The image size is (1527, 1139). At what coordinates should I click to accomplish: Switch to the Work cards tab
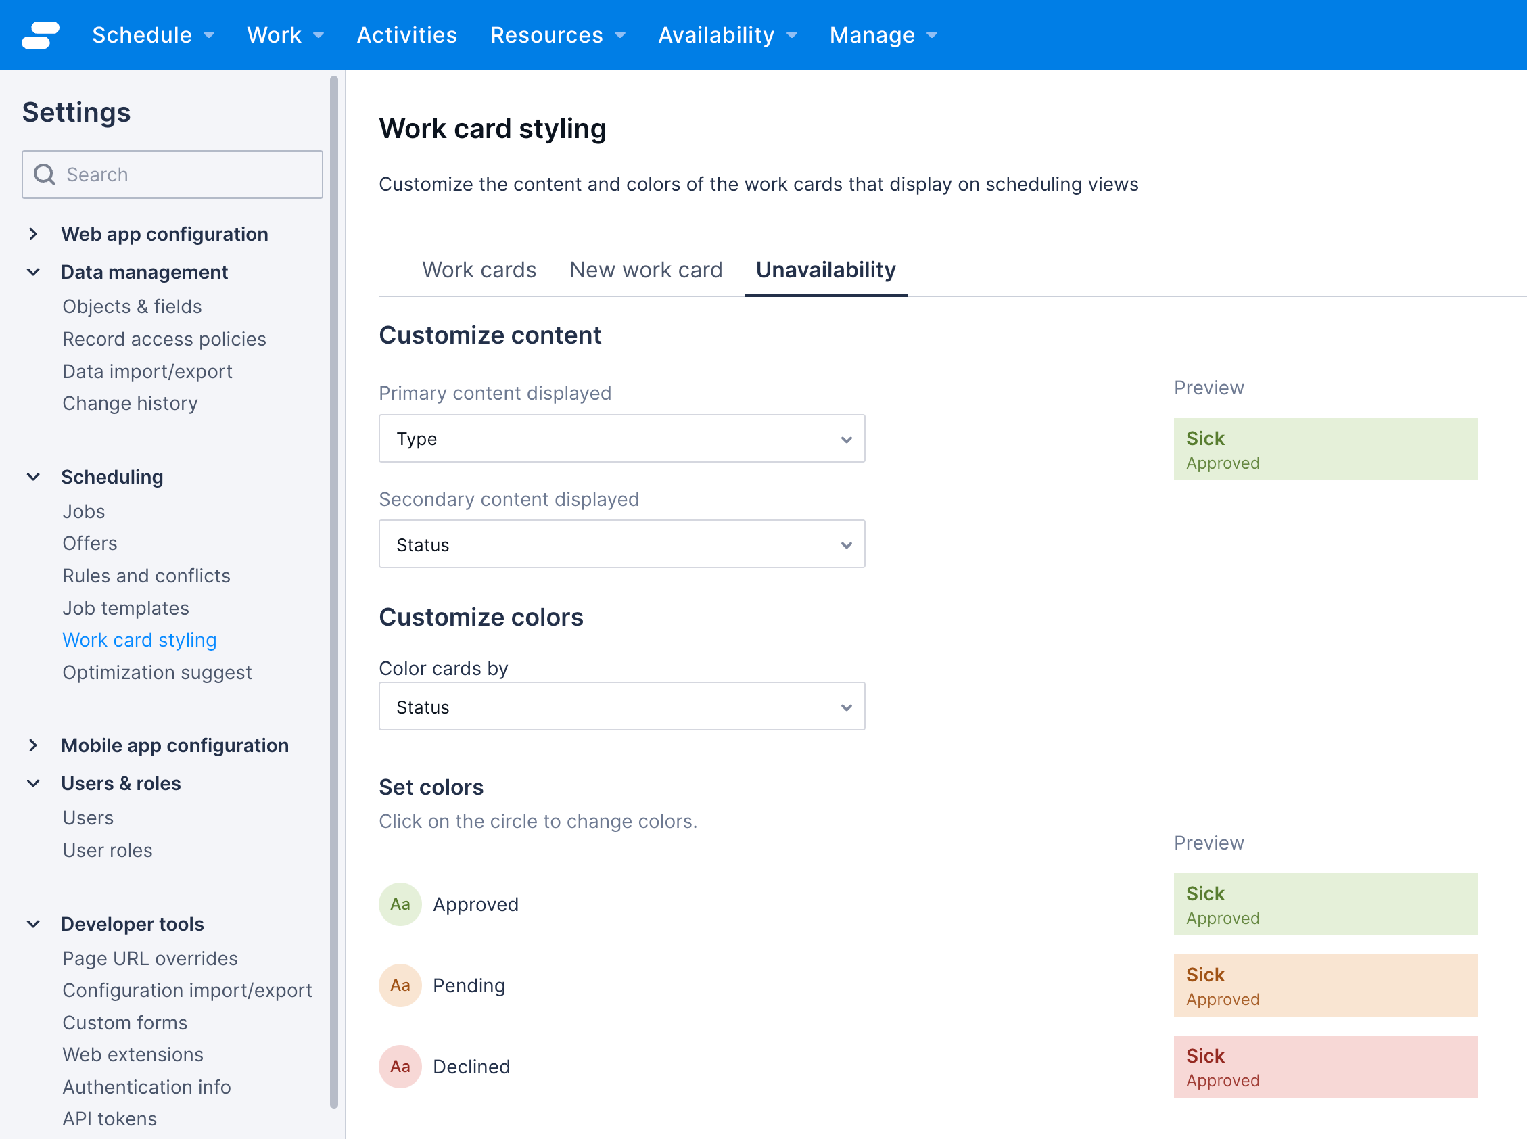pyautogui.click(x=479, y=270)
